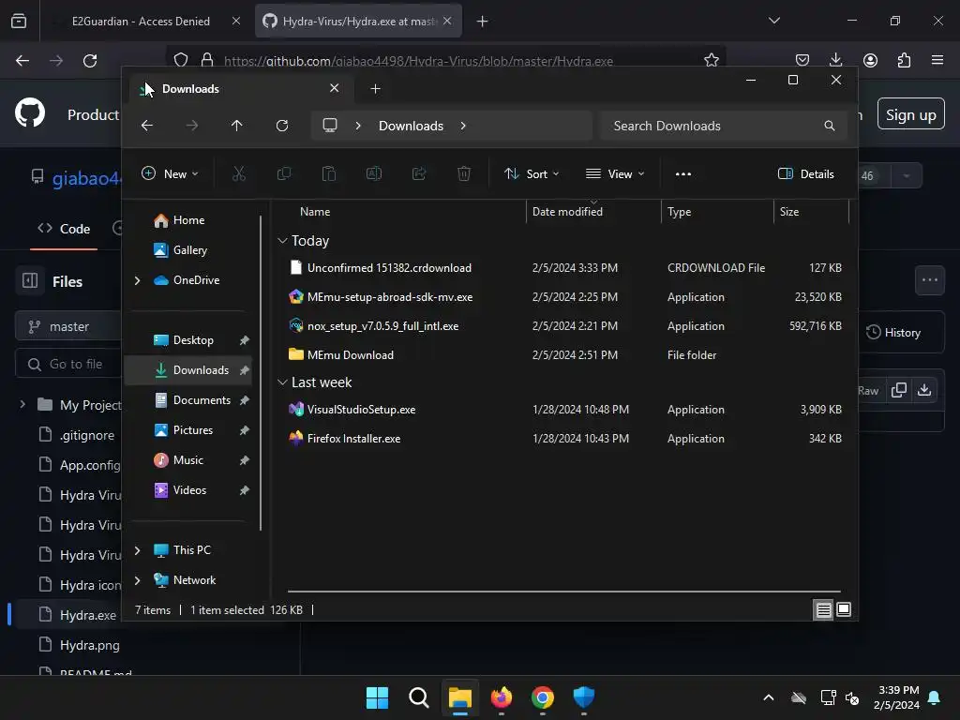Open the See more ellipsis in Explorer toolbar

pyautogui.click(x=683, y=173)
